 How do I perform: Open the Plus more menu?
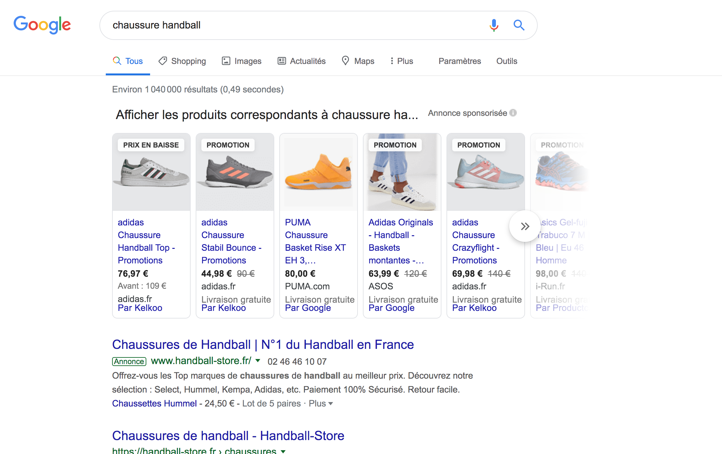402,61
